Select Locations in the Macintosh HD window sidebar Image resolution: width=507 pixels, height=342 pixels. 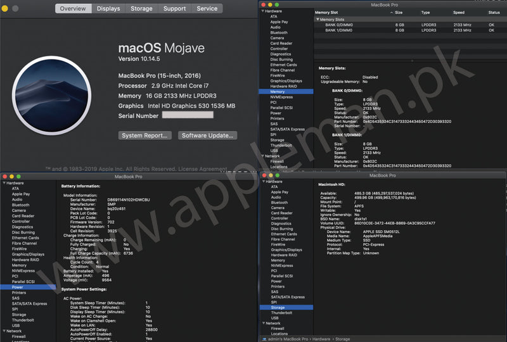tap(279, 334)
